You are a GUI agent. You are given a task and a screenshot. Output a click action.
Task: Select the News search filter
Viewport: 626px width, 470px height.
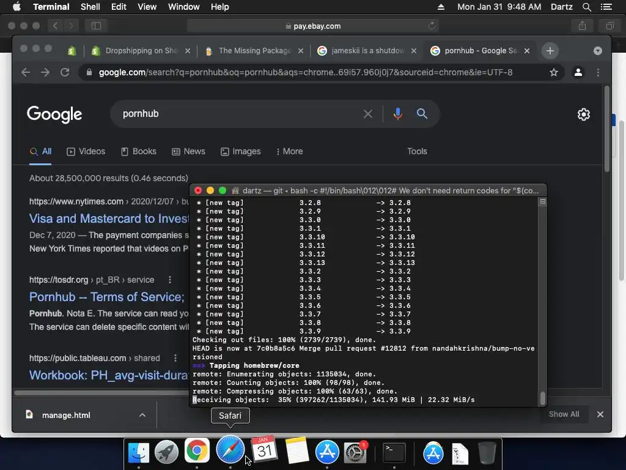(x=188, y=152)
